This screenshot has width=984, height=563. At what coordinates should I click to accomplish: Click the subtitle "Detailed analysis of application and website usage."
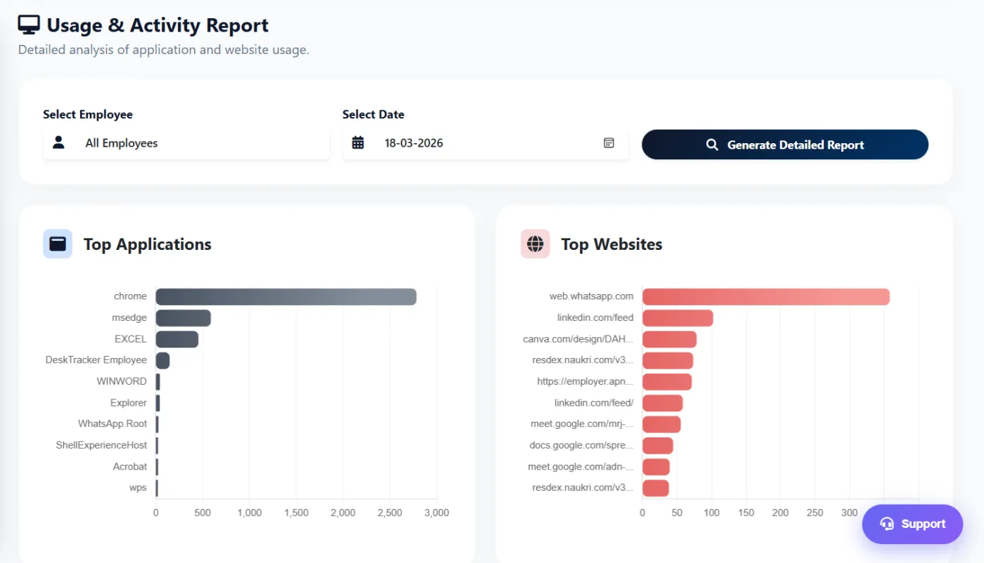pos(164,50)
